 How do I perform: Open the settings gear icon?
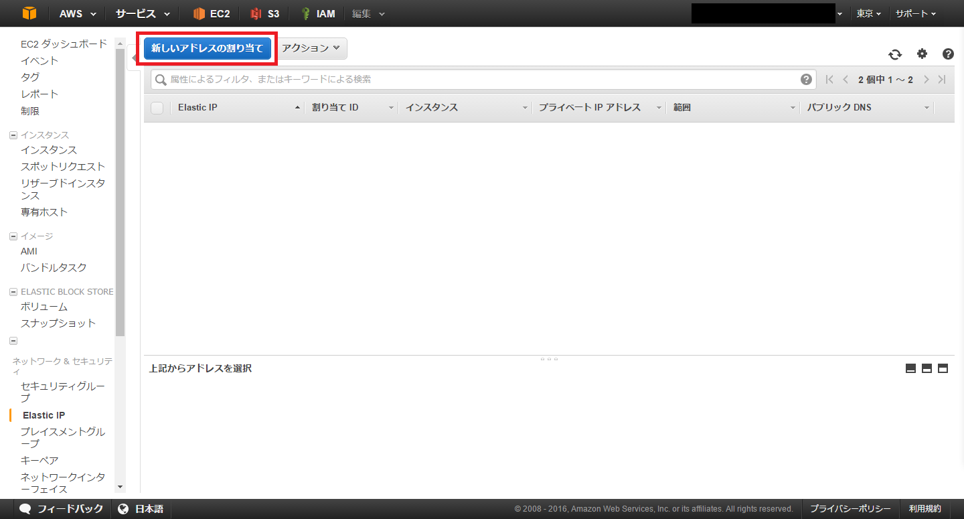pyautogui.click(x=922, y=54)
